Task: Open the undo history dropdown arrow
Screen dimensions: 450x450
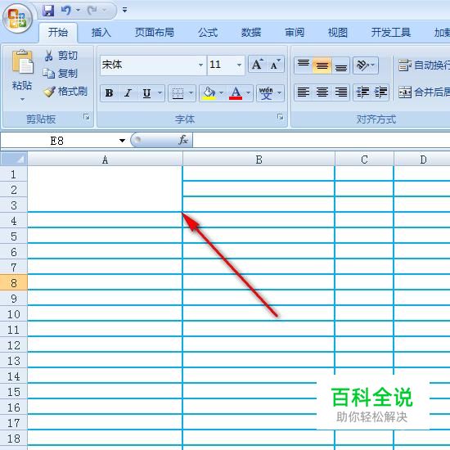Action: point(78,11)
